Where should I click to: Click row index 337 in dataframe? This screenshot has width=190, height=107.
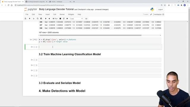41,25
